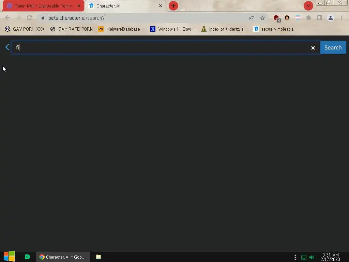Focus the Character.AI search input field
This screenshot has height=262, width=349.
coord(166,47)
